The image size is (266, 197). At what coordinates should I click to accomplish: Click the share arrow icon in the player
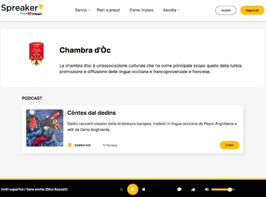coord(193,189)
